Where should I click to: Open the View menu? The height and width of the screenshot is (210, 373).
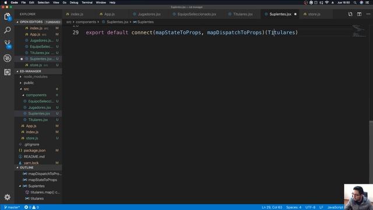(56, 2)
